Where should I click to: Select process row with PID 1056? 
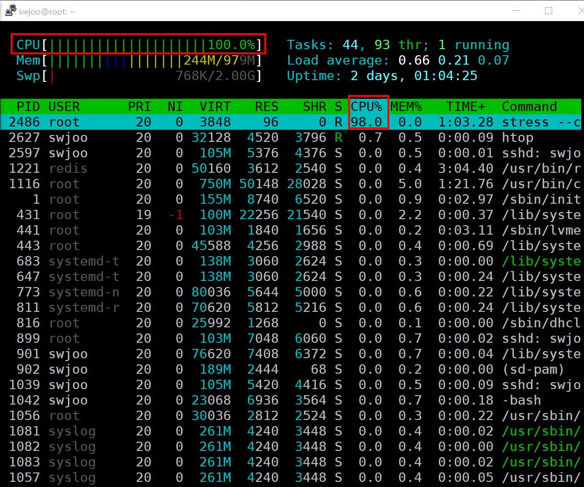(x=291, y=415)
